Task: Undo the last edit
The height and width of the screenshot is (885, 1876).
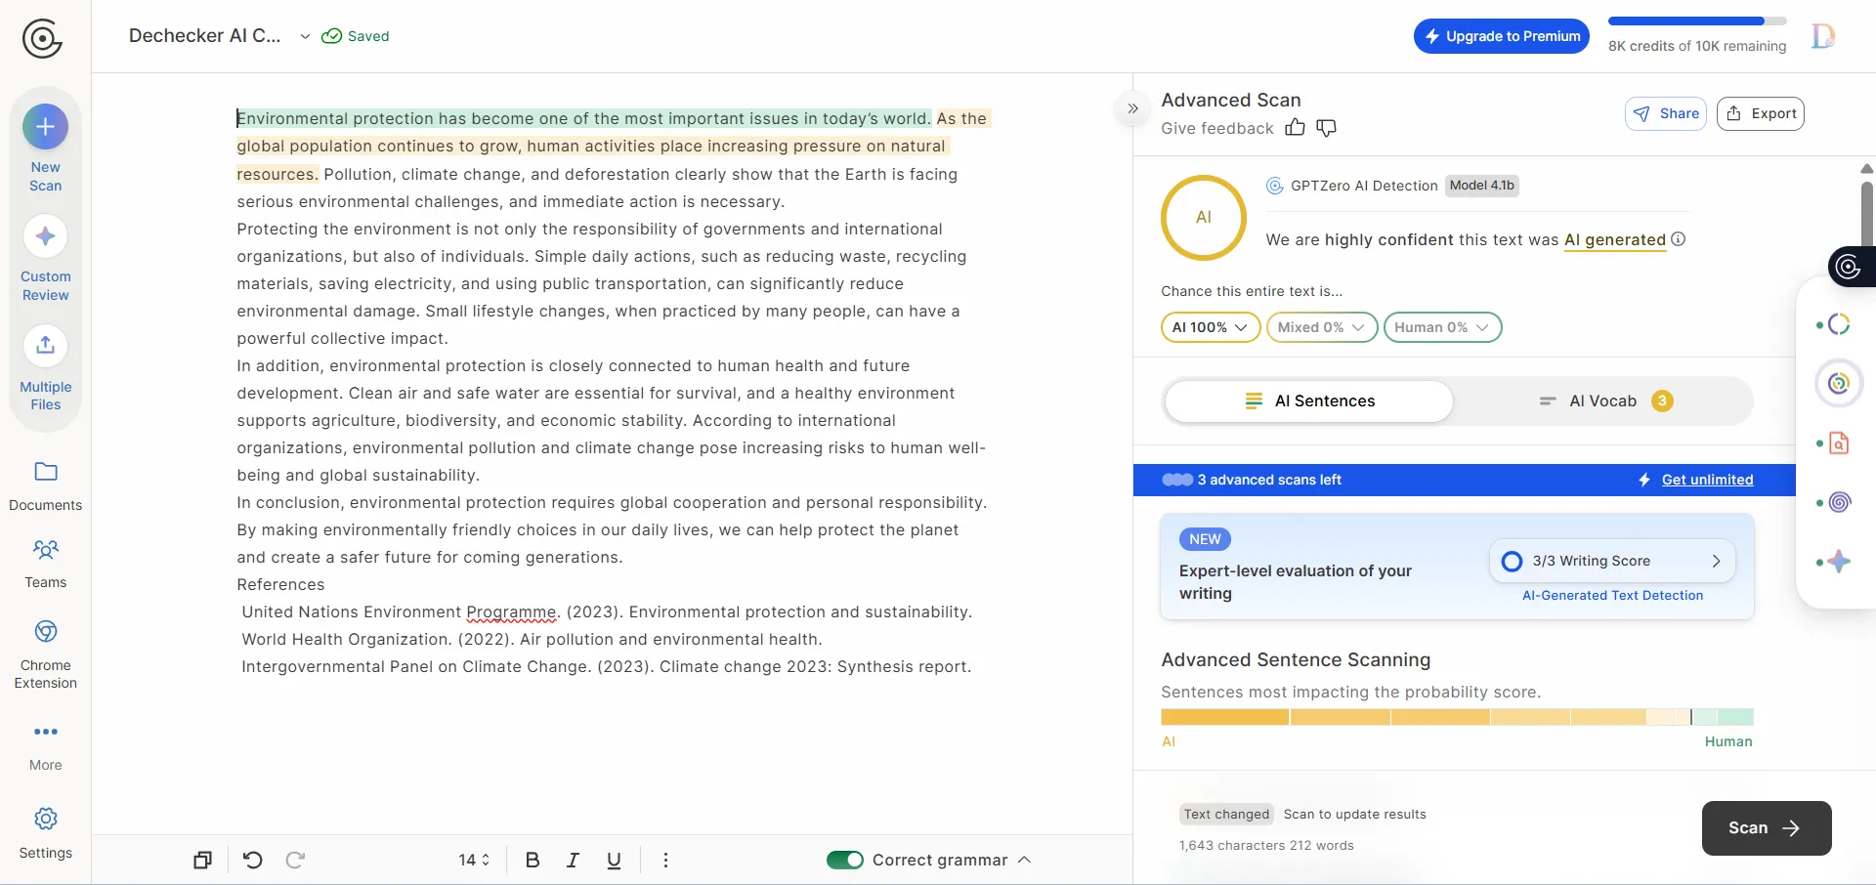Action: (x=252, y=860)
